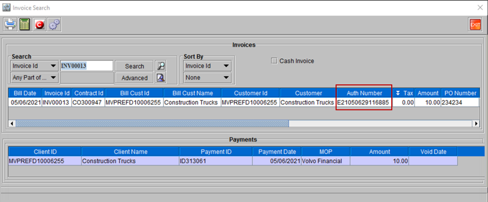The width and height of the screenshot is (488, 202).
Task: Select the Volvo Financial MOP cell
Action: 326,161
